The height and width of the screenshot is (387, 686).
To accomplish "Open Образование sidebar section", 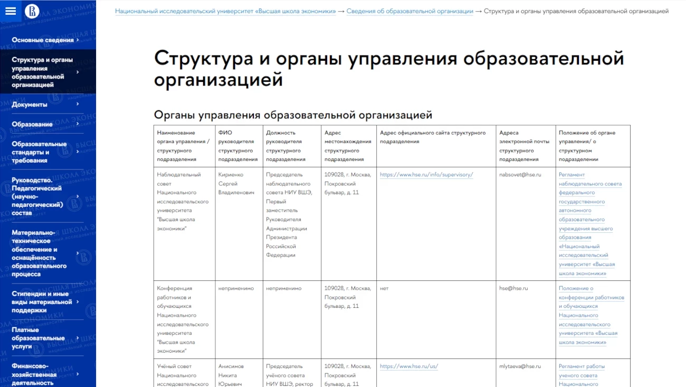I will (32, 125).
